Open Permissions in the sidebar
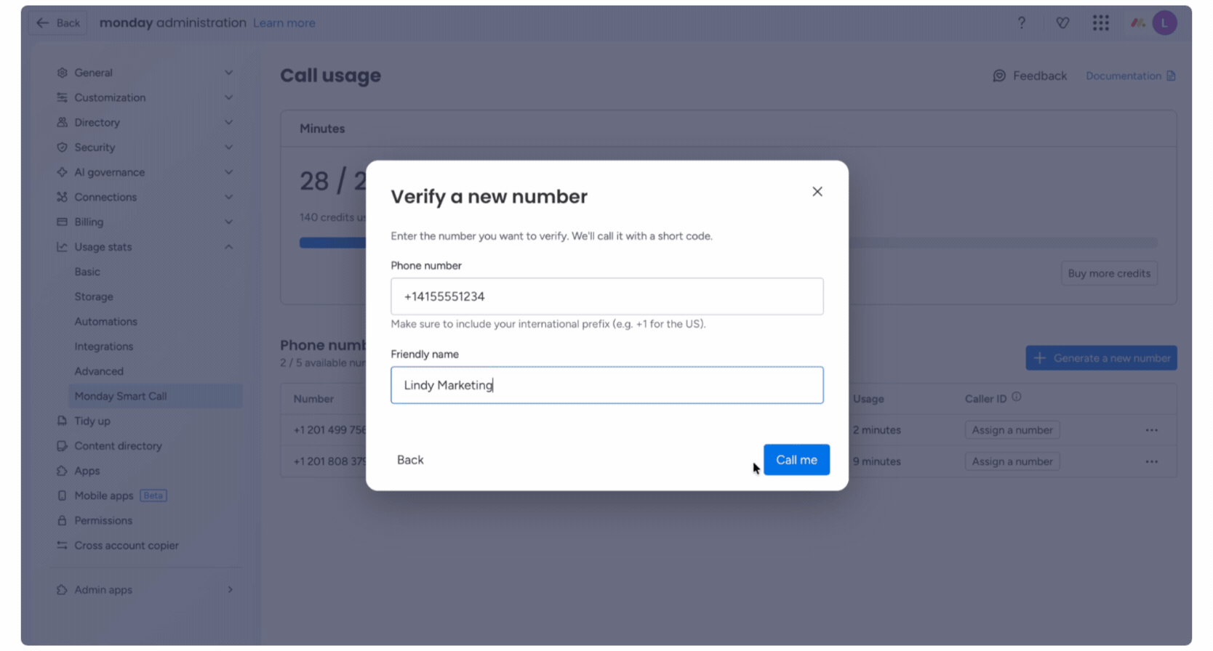Image resolution: width=1213 pixels, height=651 pixels. tap(103, 521)
